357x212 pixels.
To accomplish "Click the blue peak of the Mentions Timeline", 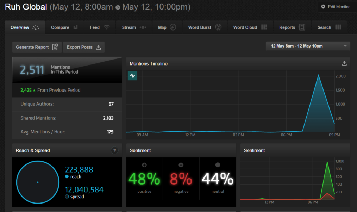I will (x=318, y=75).
